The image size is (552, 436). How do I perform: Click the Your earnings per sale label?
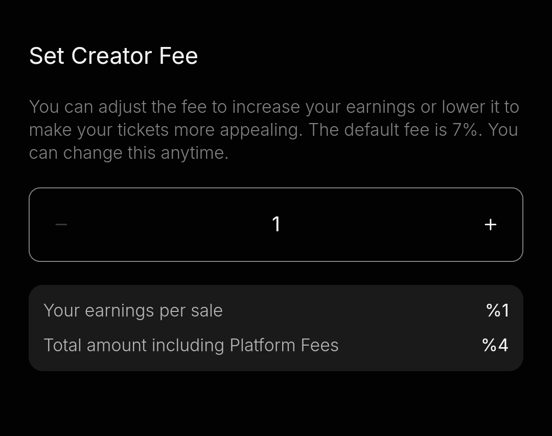[x=133, y=310]
